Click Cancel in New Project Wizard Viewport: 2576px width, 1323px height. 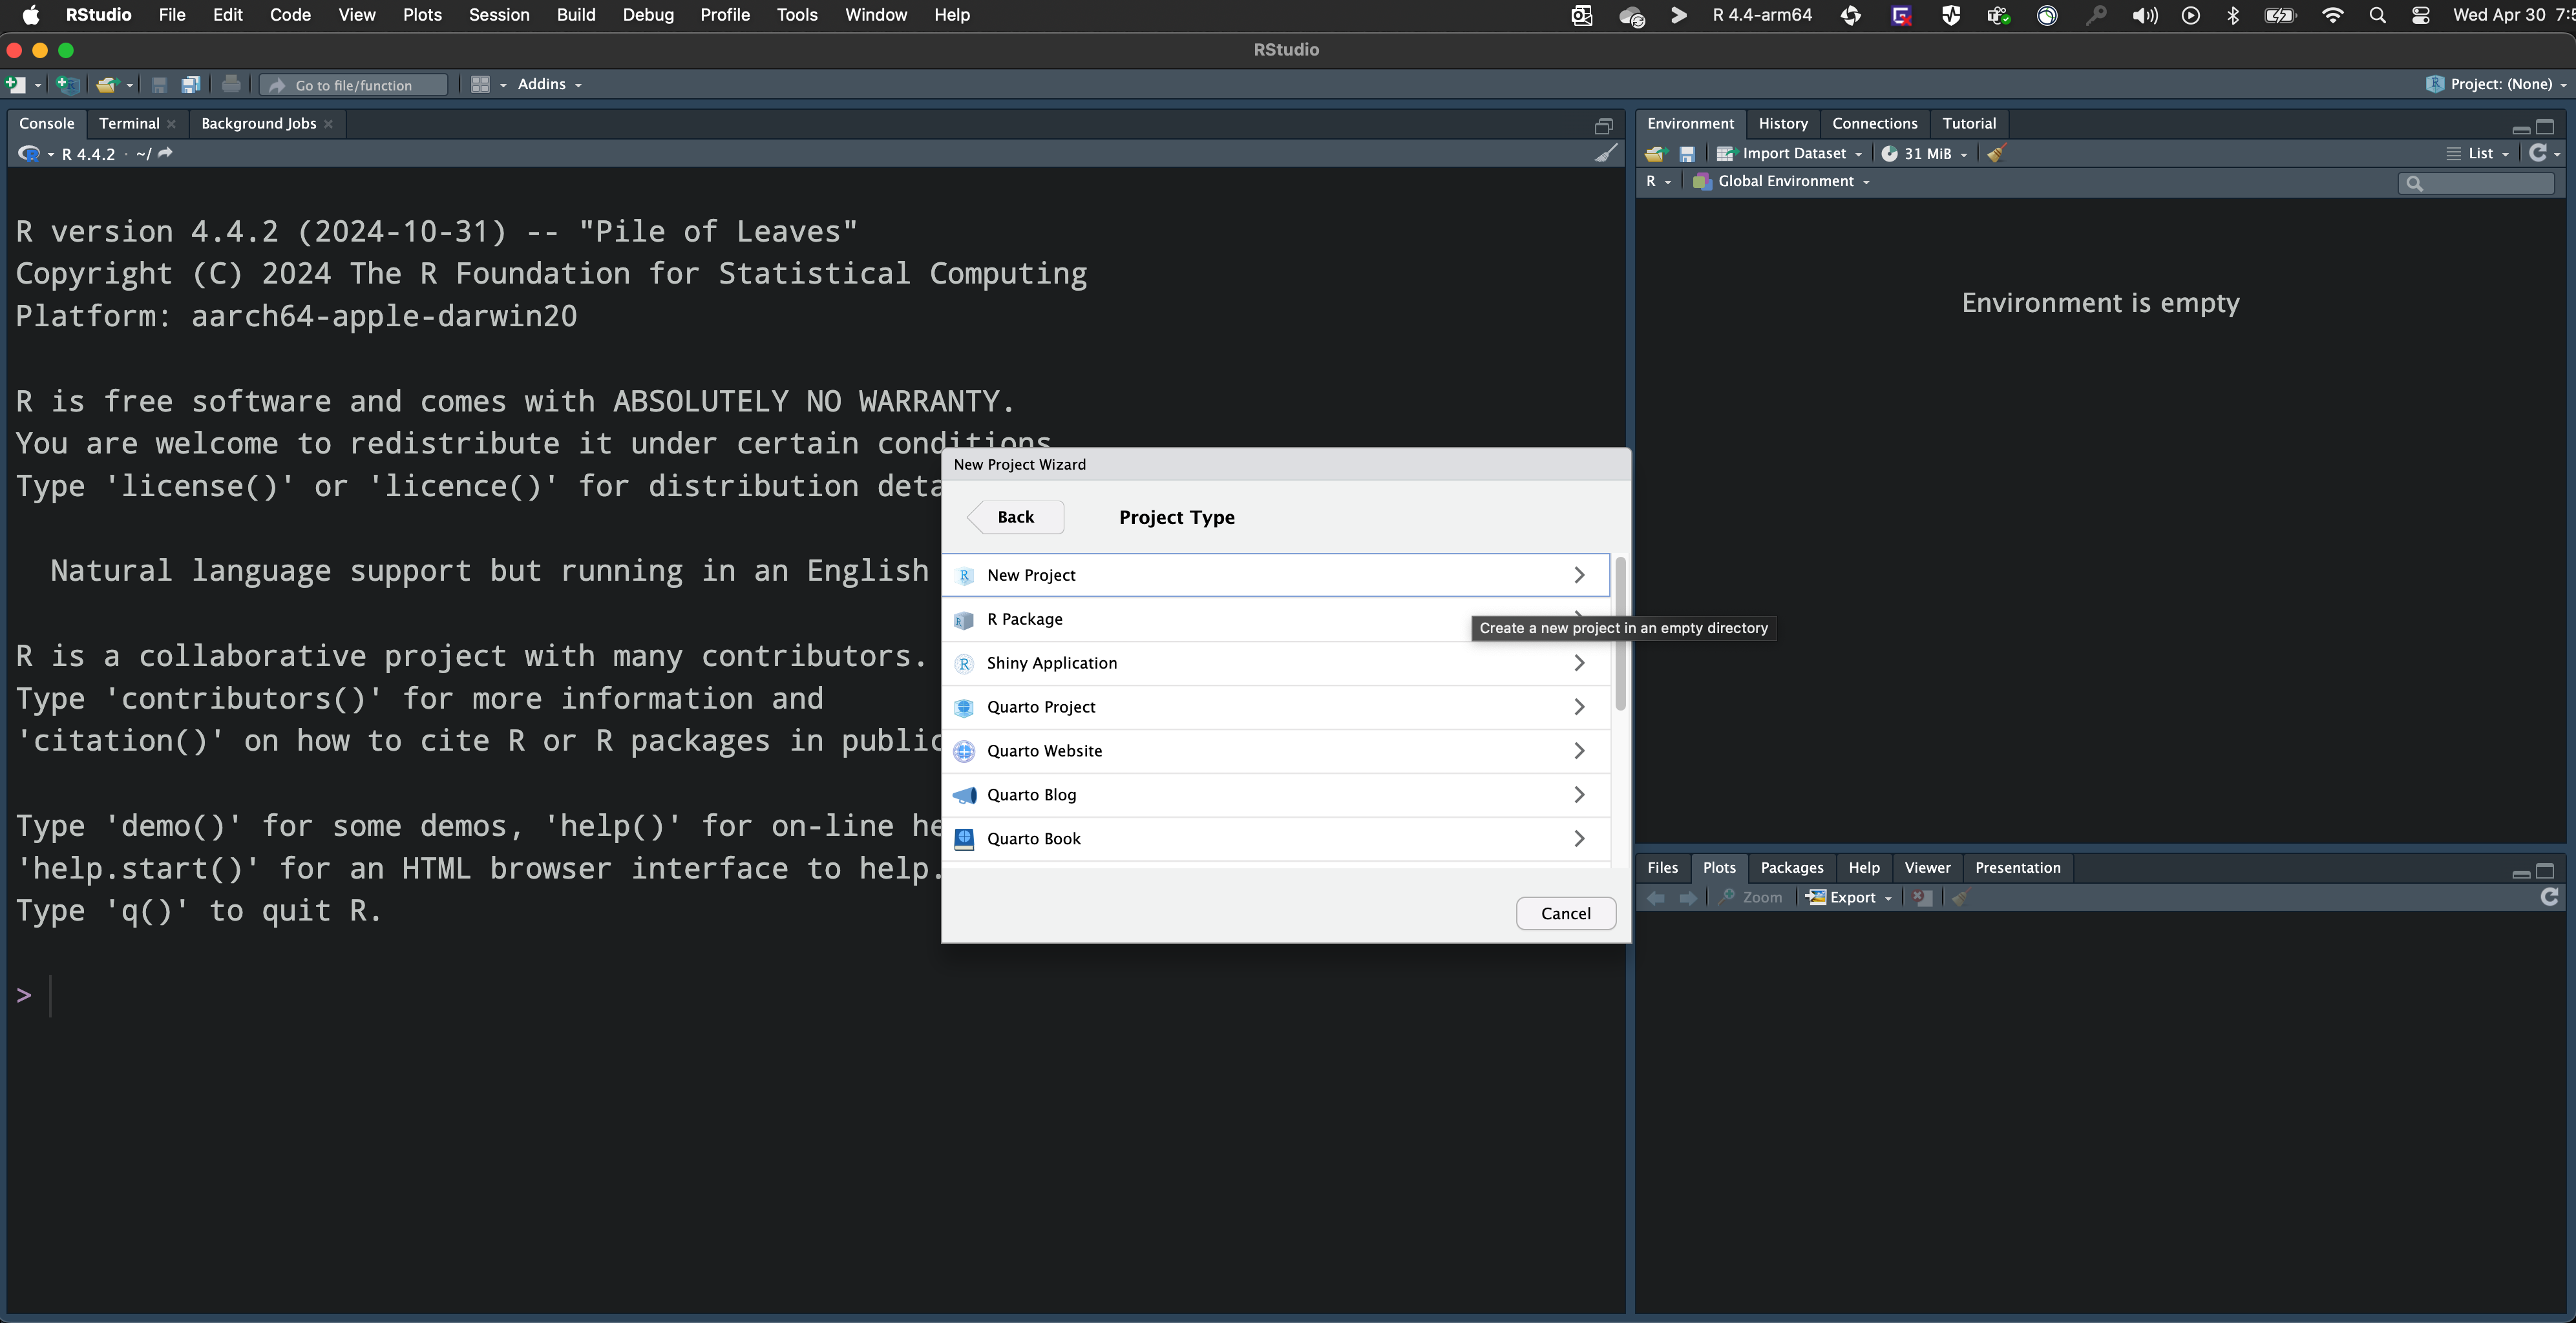[x=1565, y=913]
